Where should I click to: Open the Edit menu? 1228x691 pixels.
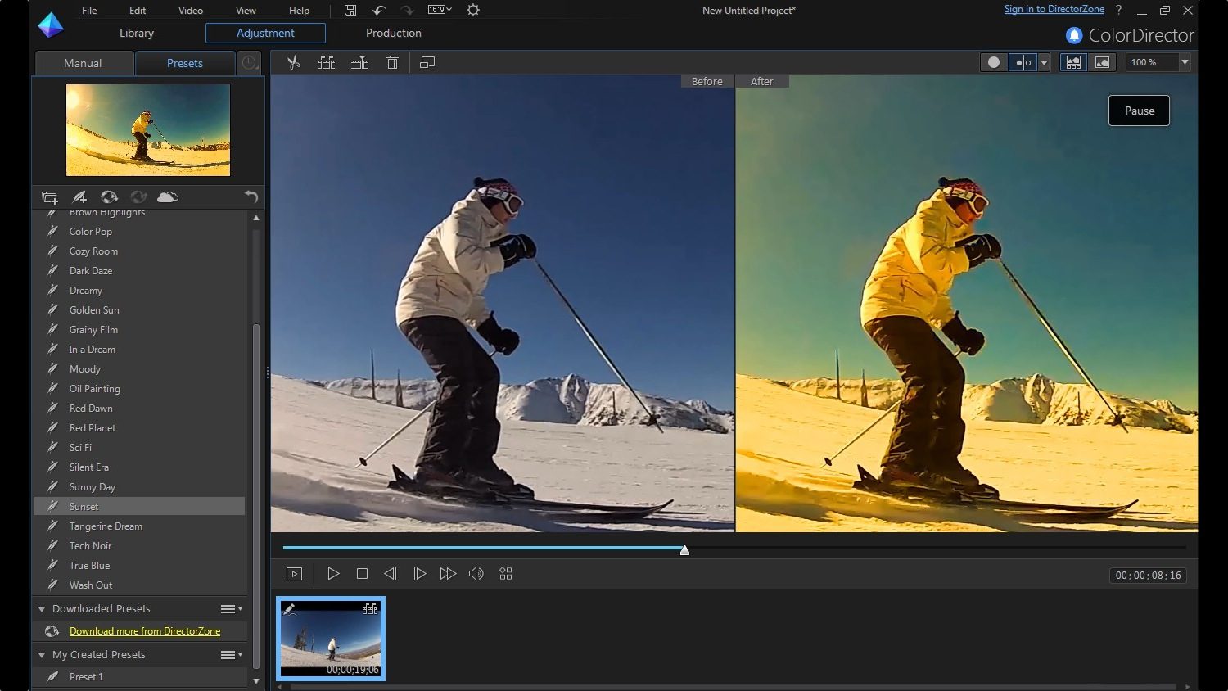tap(138, 11)
